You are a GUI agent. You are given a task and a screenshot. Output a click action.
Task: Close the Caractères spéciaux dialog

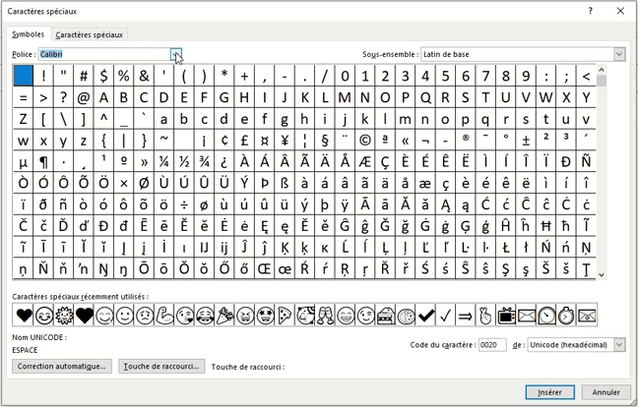(x=620, y=11)
